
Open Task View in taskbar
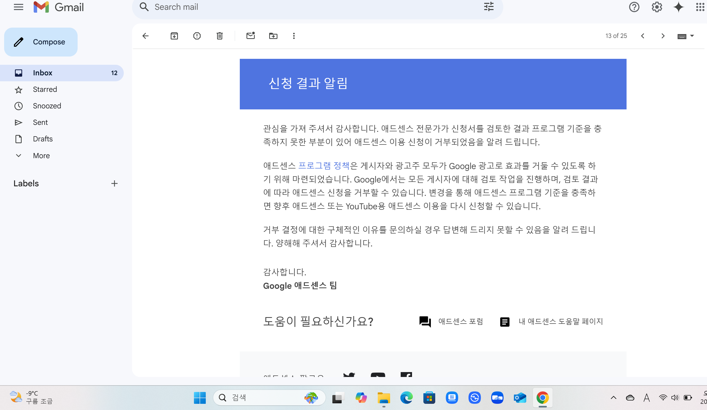pos(338,398)
